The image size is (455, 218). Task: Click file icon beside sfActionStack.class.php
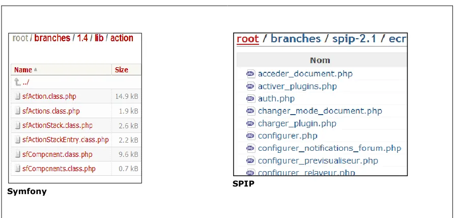pyautogui.click(x=17, y=125)
